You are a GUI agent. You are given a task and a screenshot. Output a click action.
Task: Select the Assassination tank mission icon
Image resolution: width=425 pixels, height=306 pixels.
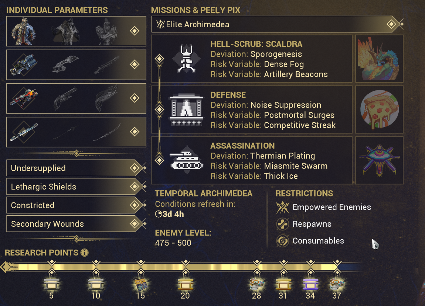point(187,160)
